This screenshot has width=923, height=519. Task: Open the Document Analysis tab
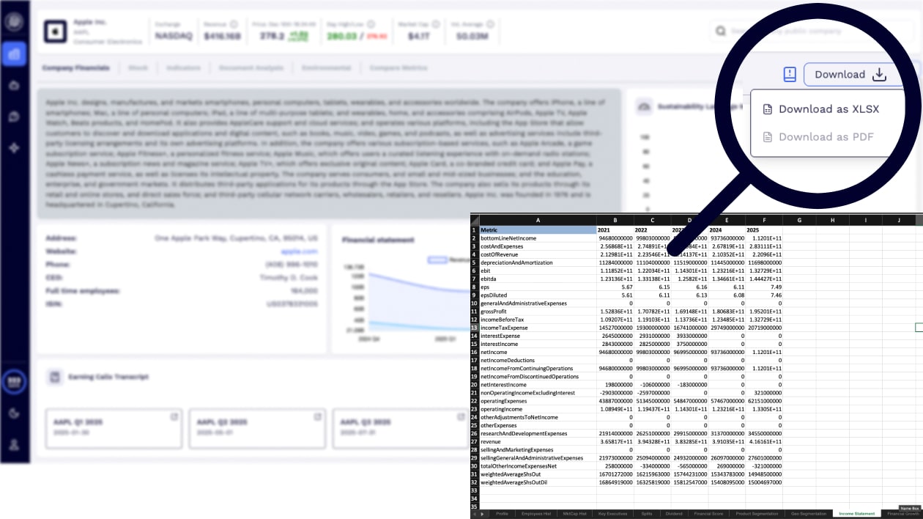(x=251, y=67)
